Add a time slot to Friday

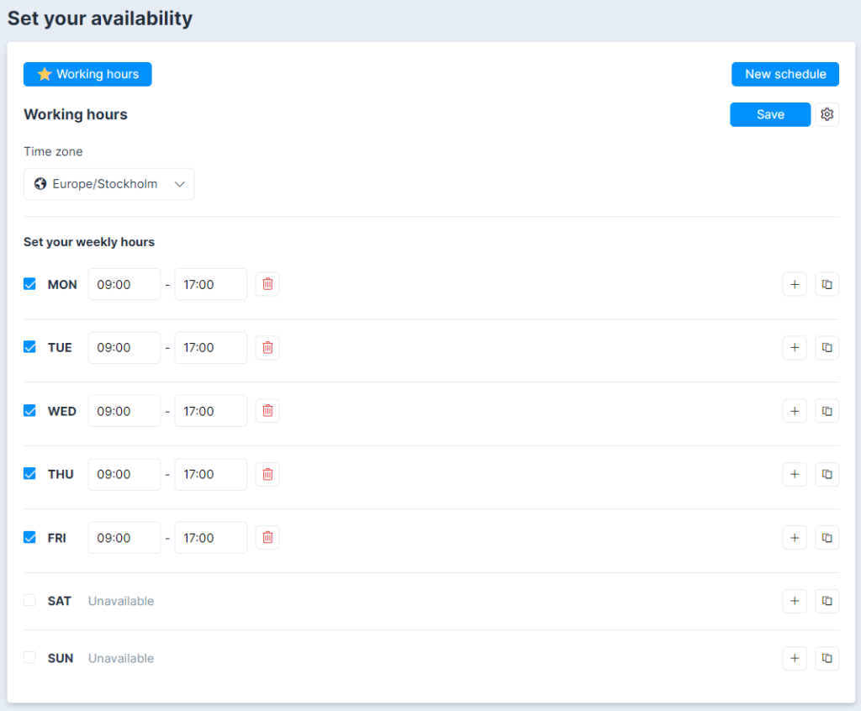(x=795, y=538)
